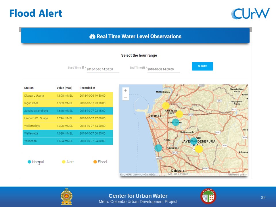276x207 pixels.
Task: Click the Flood Alert slide title
Action: 36,14
